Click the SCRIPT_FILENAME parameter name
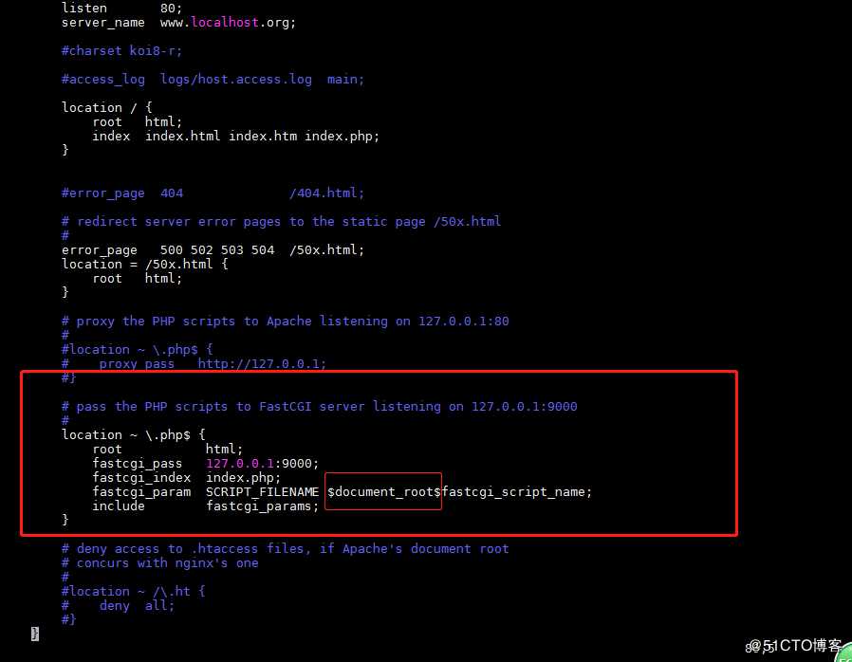Viewport: 852px width, 662px height. [x=262, y=492]
